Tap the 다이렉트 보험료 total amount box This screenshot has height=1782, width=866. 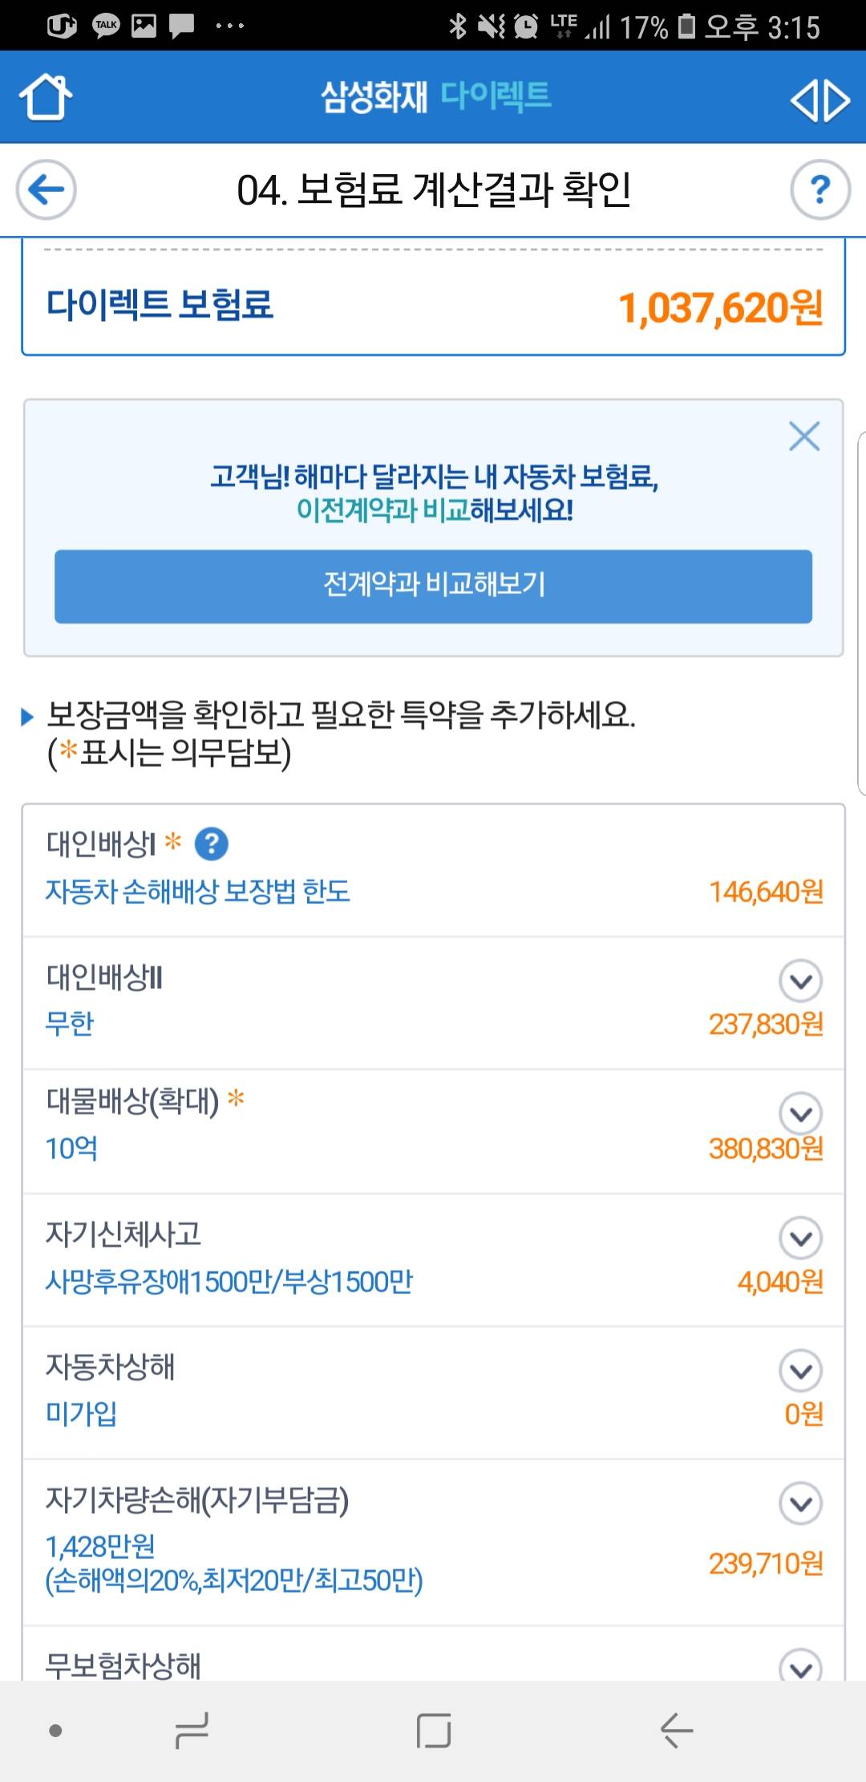433,306
